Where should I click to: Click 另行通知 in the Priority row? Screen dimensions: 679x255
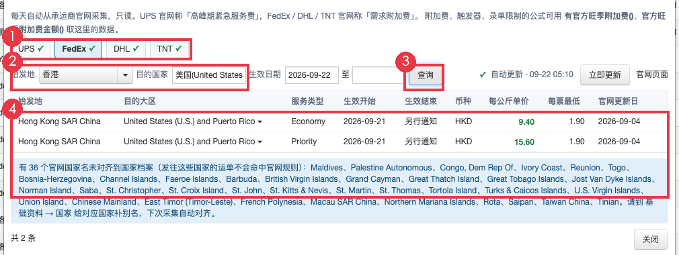point(421,142)
